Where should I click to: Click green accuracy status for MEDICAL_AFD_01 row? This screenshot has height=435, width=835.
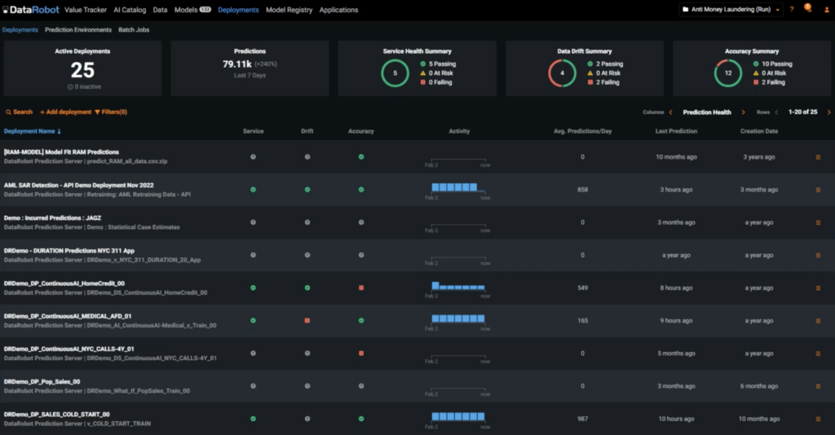361,321
